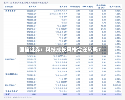Screen dimensions: 125x100
Task: Click asset code '003298.OF'
Action: tap(31, 11)
